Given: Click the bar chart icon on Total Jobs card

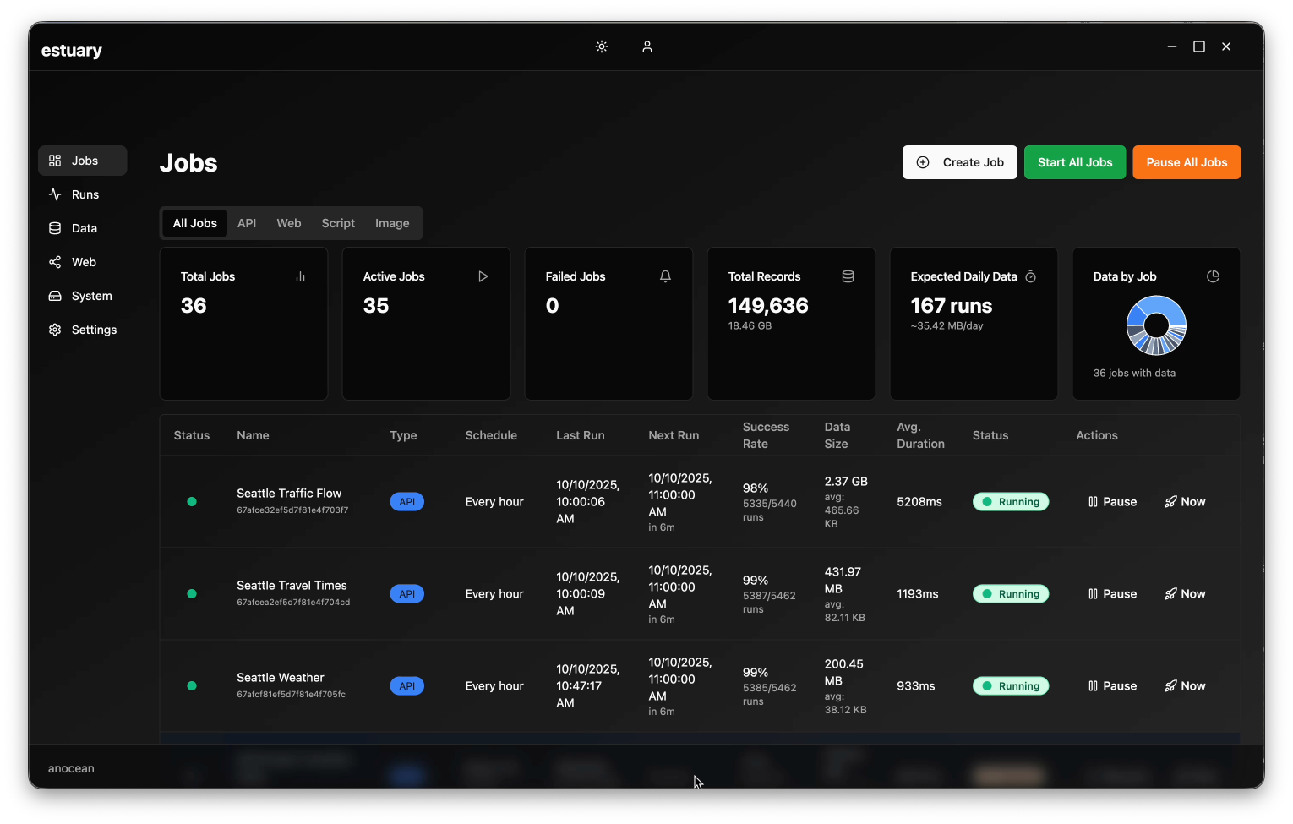Looking at the screenshot, I should 300,276.
